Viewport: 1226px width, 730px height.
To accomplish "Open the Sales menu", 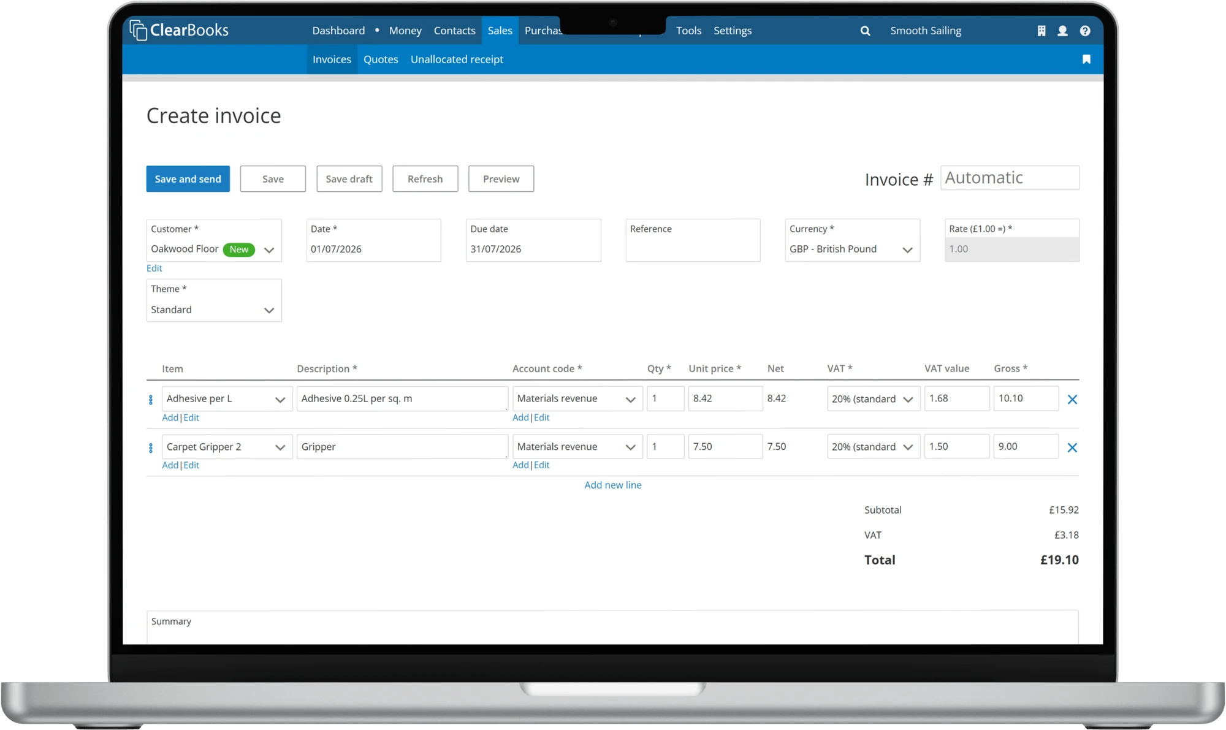I will click(x=500, y=31).
